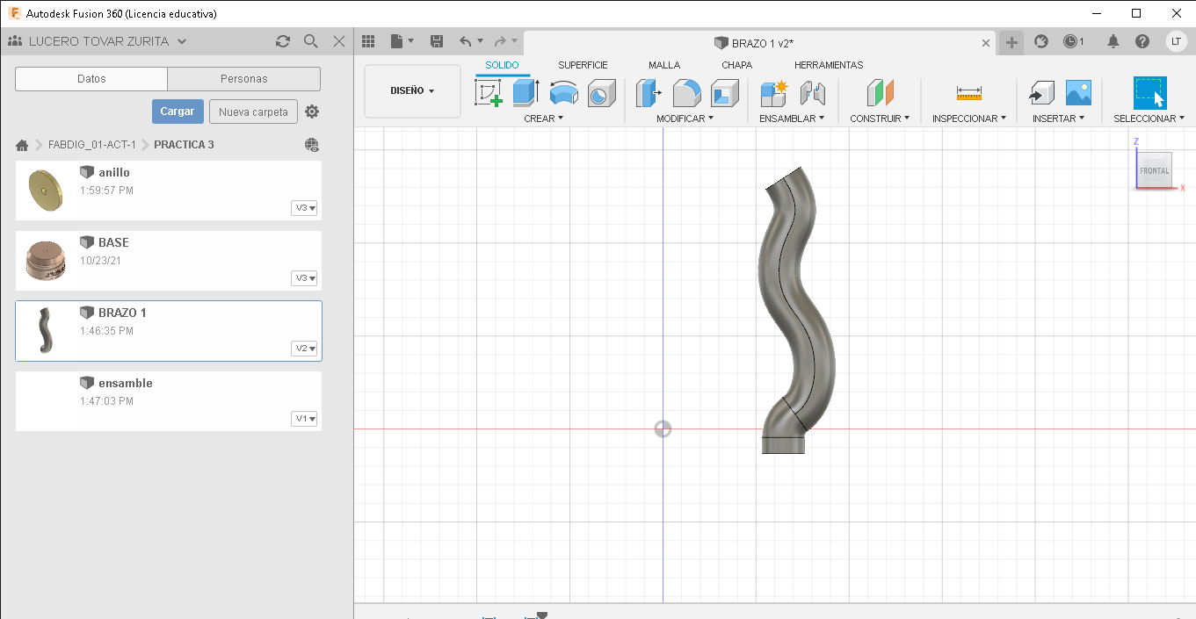
Task: Activate the Select tool icon
Action: [1149, 93]
